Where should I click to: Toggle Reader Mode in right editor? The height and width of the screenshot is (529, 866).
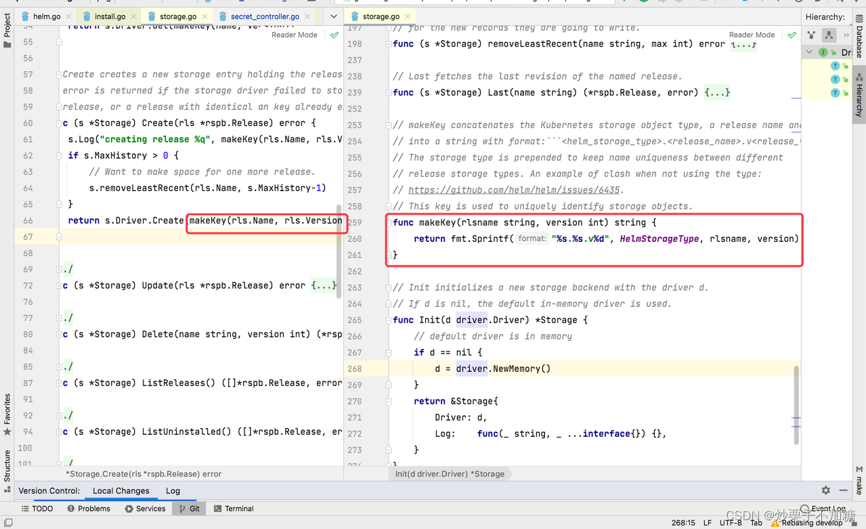click(x=752, y=35)
